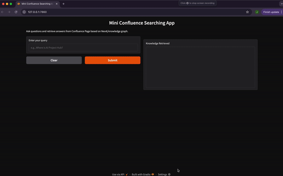Open the Use via API link
The image size is (283, 176).
coord(120,174)
